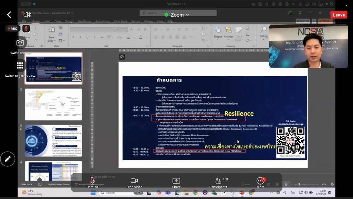Click the Increase Indent icon
The height and width of the screenshot is (199, 353).
click(x=187, y=30)
